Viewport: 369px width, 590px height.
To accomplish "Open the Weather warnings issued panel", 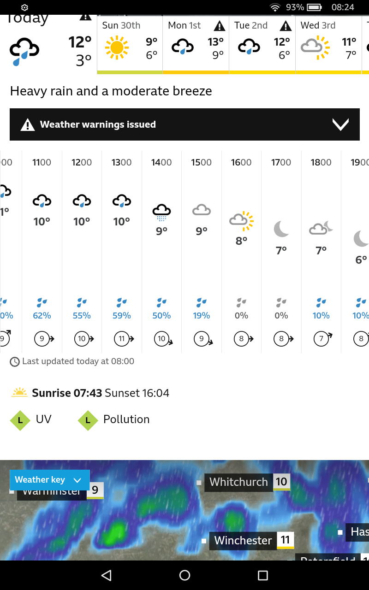I will (x=184, y=124).
